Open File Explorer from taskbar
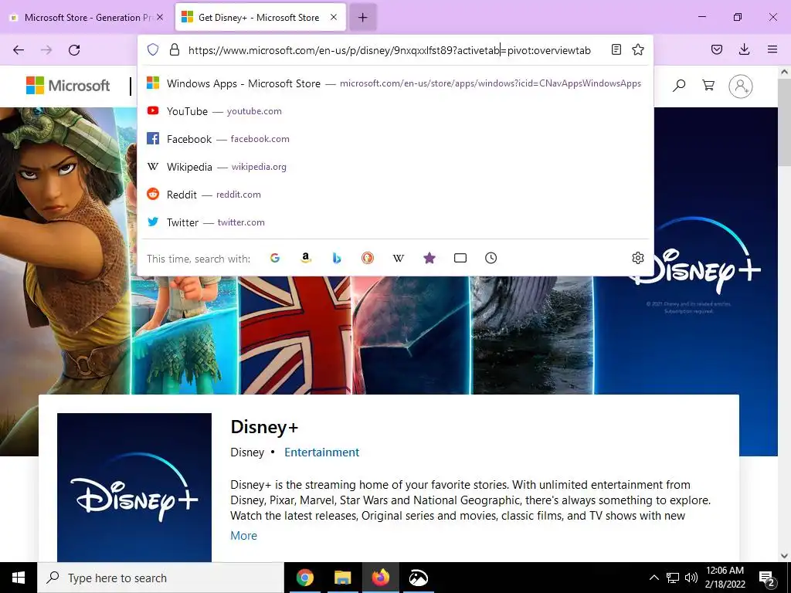Viewport: 791px width, 593px height. (x=342, y=578)
